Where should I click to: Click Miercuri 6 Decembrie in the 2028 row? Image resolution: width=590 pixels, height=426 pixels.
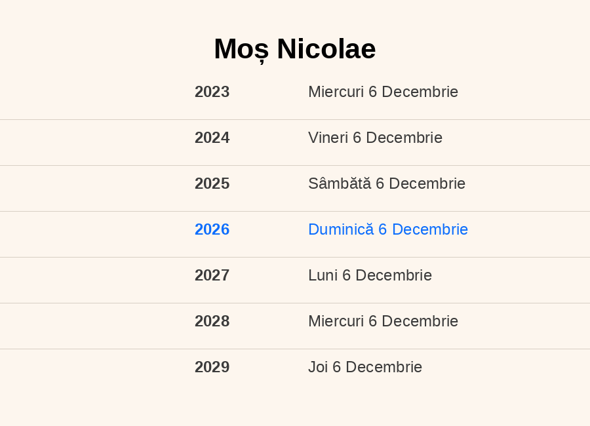click(x=383, y=321)
